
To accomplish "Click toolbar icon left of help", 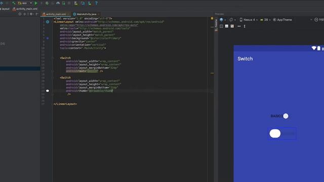I will tap(90, 3).
